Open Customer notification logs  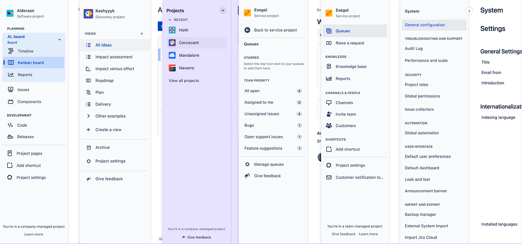tap(359, 177)
